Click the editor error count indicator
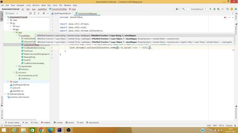 [226, 17]
